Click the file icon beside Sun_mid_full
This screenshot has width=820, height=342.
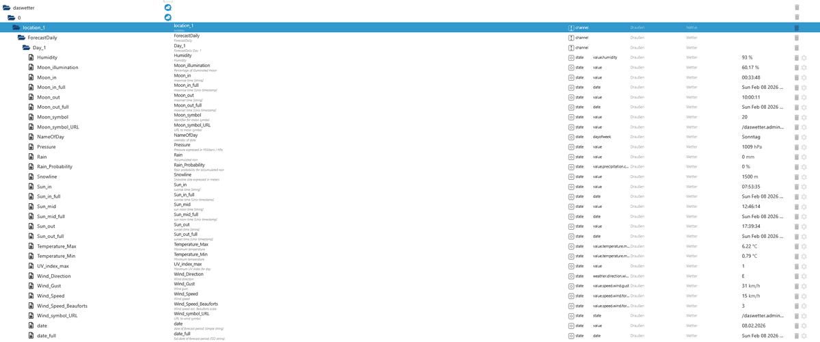31,216
